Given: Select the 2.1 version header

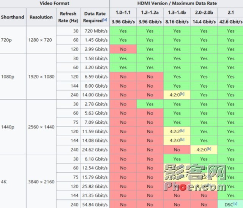Looking at the screenshot, I should pyautogui.click(x=231, y=13).
